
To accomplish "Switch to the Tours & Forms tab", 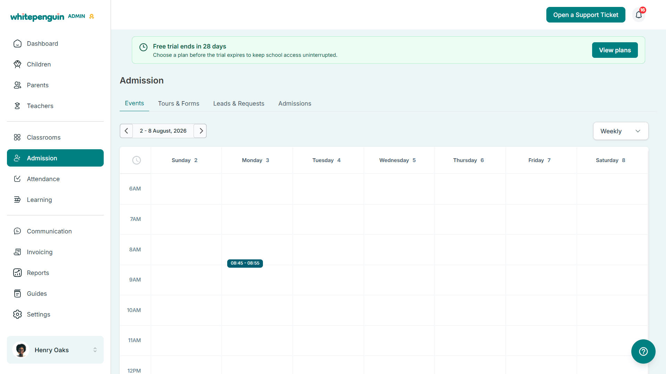I will point(179,104).
